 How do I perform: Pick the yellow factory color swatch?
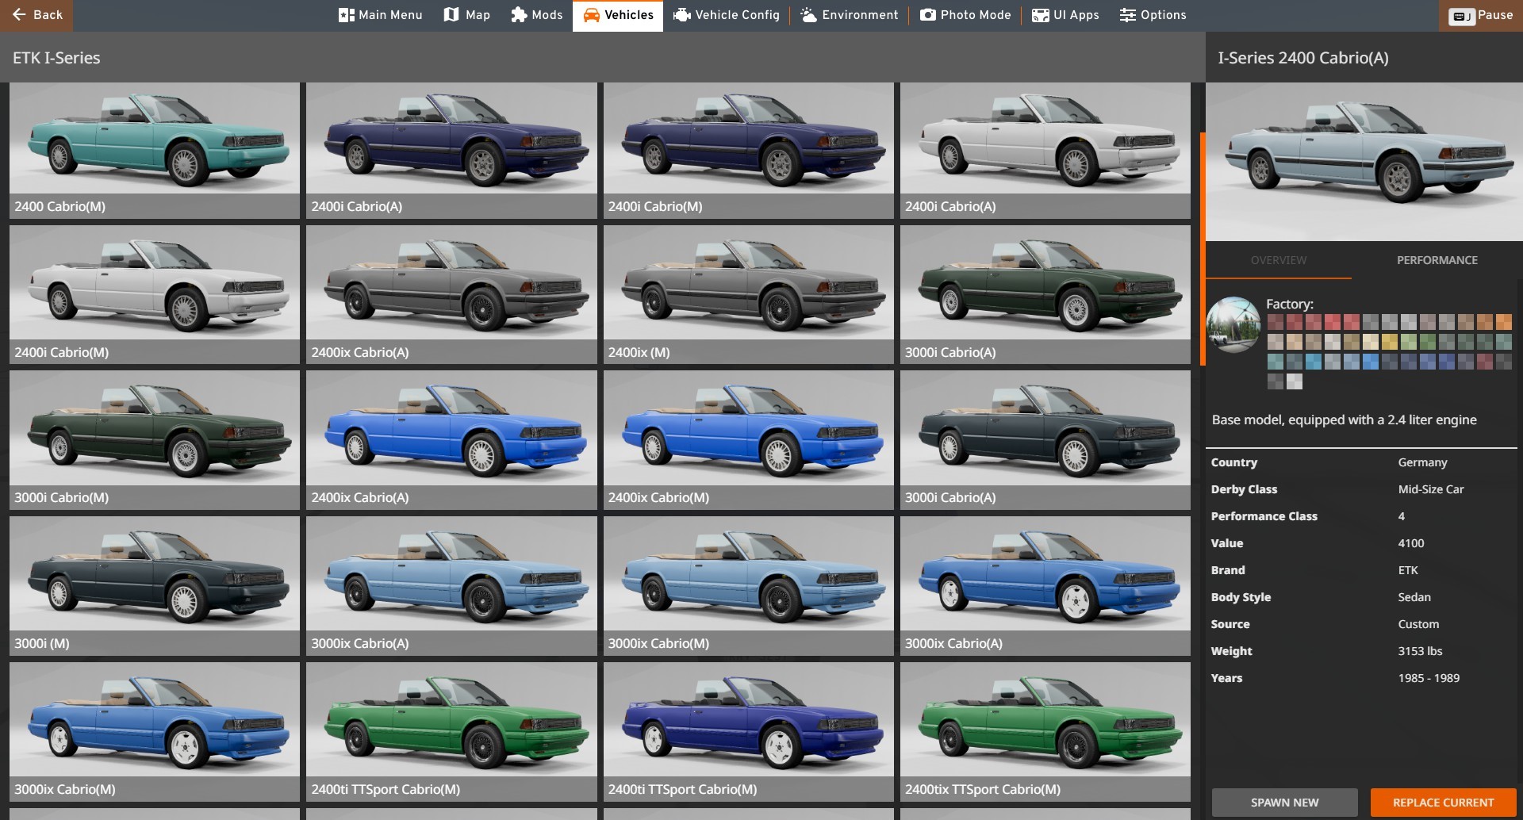pyautogui.click(x=1390, y=342)
